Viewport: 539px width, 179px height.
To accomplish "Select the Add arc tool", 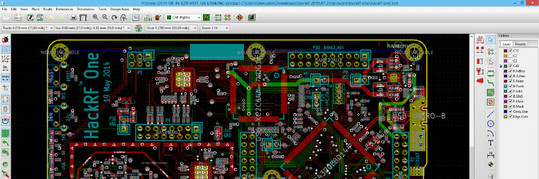I will 490,133.
